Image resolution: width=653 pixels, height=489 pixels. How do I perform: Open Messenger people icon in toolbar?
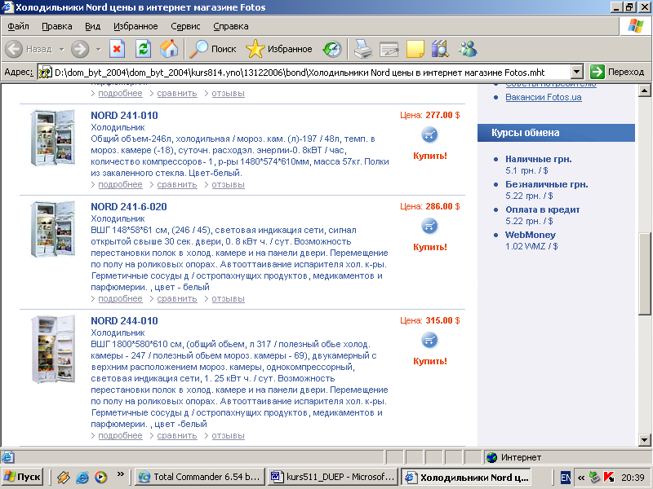(x=468, y=49)
